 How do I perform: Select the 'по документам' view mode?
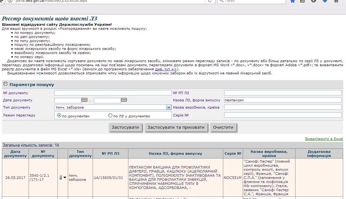pyautogui.click(x=59, y=116)
